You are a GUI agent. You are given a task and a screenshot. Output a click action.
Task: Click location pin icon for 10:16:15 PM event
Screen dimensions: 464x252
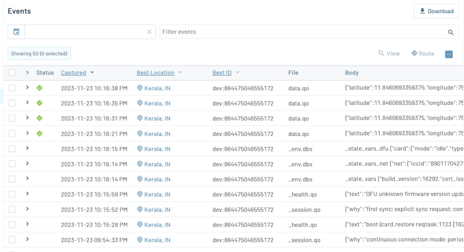point(140,149)
